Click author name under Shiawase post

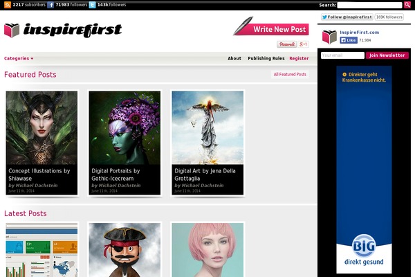[37, 186]
